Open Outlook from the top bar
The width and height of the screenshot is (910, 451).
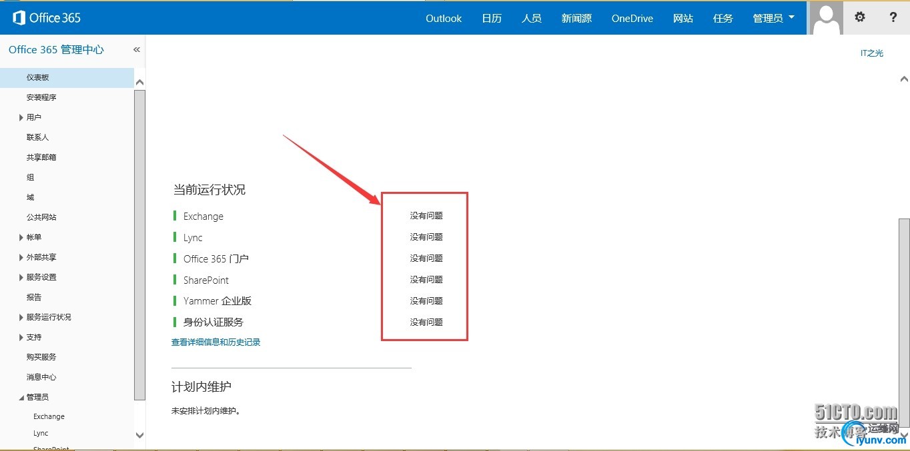444,18
